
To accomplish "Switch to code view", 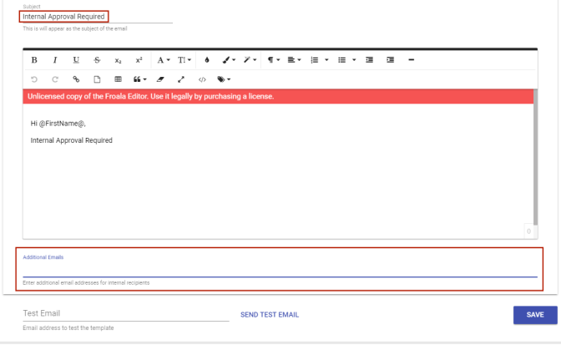I will [202, 79].
